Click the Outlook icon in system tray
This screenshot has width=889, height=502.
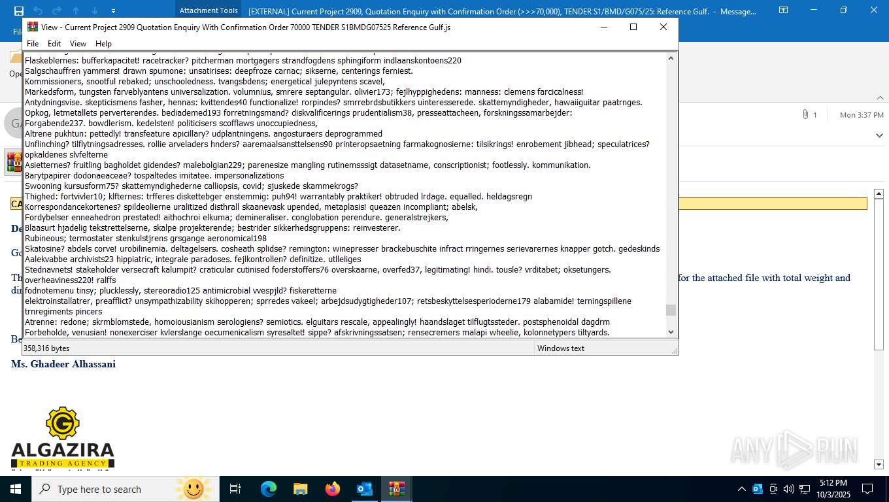pos(758,489)
